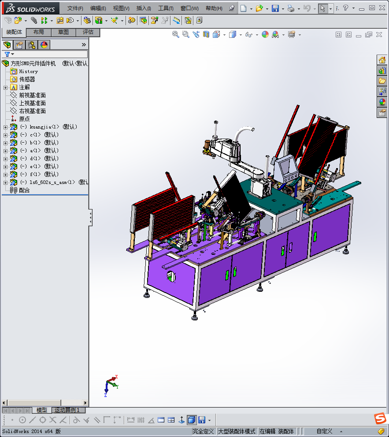The width and height of the screenshot is (389, 437).
Task: Open the View Orientation dropdown arrow
Action: [224, 35]
